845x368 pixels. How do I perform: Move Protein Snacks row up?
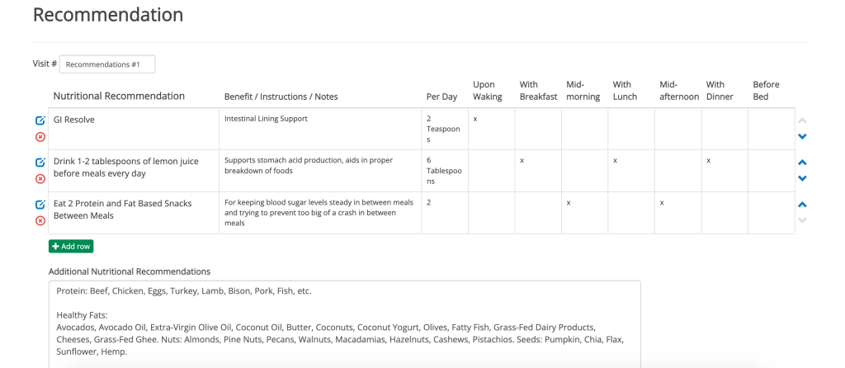point(802,205)
